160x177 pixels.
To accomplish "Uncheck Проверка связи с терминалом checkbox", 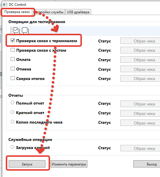I will 13,40.
